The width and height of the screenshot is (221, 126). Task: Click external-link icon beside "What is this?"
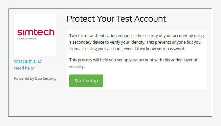click(x=40, y=61)
